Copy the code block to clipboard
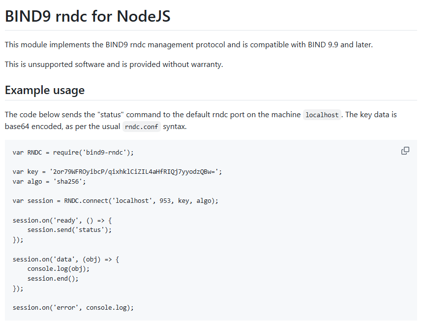Screen dimensions: 425x324 tap(405, 151)
